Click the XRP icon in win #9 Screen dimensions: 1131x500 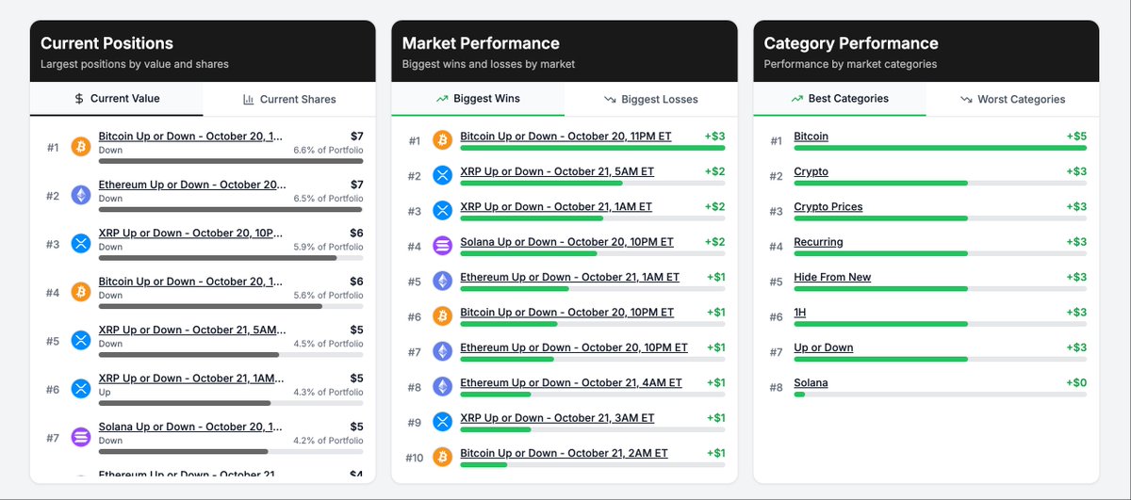(x=442, y=422)
